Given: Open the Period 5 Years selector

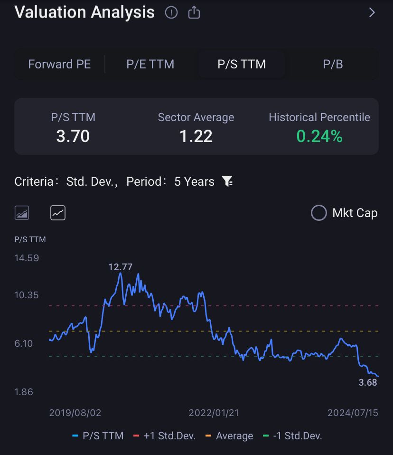Looking at the screenshot, I should [194, 181].
